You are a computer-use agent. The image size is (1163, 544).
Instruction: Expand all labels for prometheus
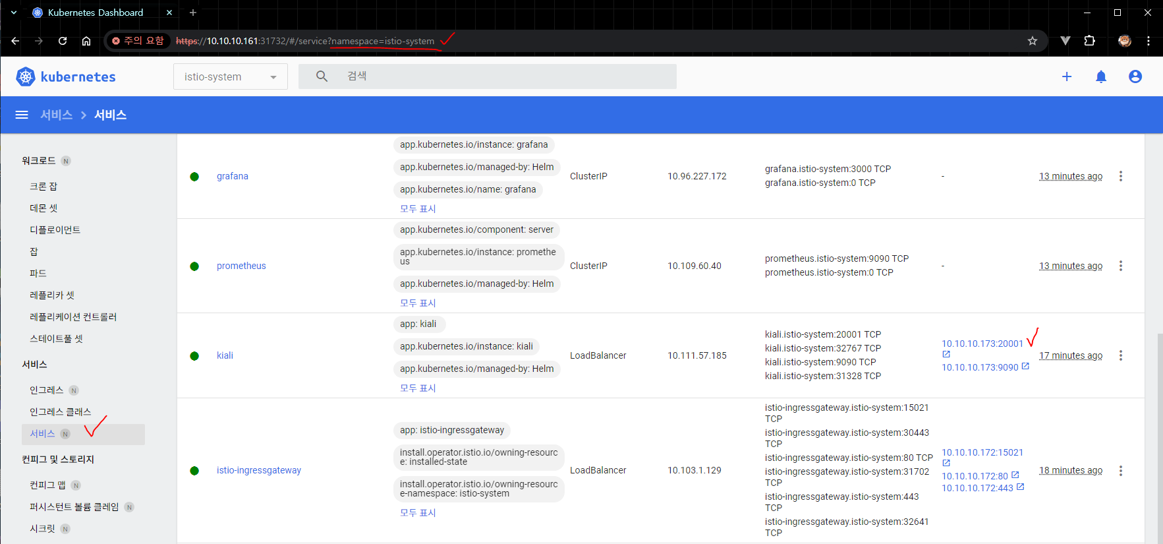click(418, 303)
